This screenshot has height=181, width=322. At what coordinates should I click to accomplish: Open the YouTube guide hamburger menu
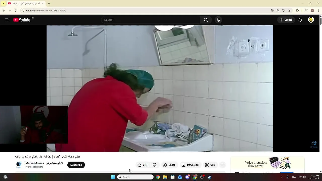pyautogui.click(x=7, y=20)
